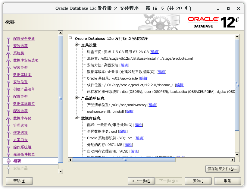The height and width of the screenshot is (189, 247).
Task: Open the 先决条件检查 step in sidebar
Action: (24, 154)
